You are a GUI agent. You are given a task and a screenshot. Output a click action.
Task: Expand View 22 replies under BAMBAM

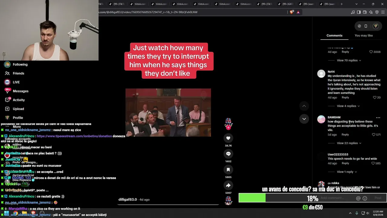(349, 143)
